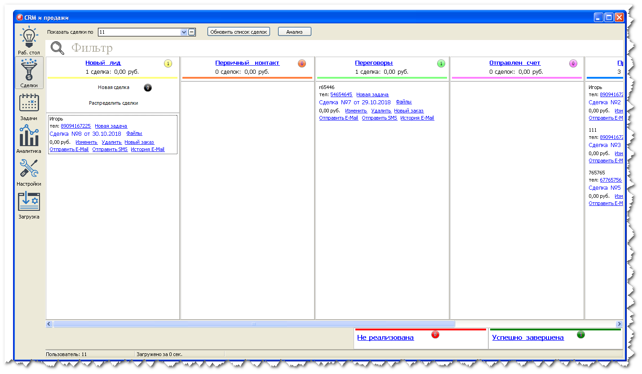Open Файлы link for Сделка №7
Screen dimensions: 642x374
(403, 102)
